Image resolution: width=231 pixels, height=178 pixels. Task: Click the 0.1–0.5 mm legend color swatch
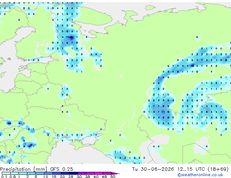click(6, 173)
